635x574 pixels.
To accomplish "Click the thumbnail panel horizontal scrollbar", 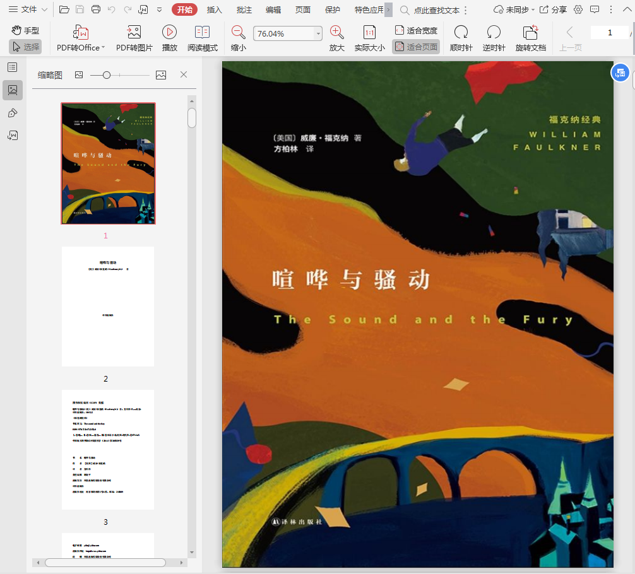I will 105,563.
